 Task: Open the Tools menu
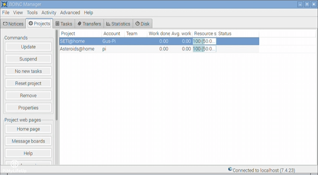[x=32, y=12]
